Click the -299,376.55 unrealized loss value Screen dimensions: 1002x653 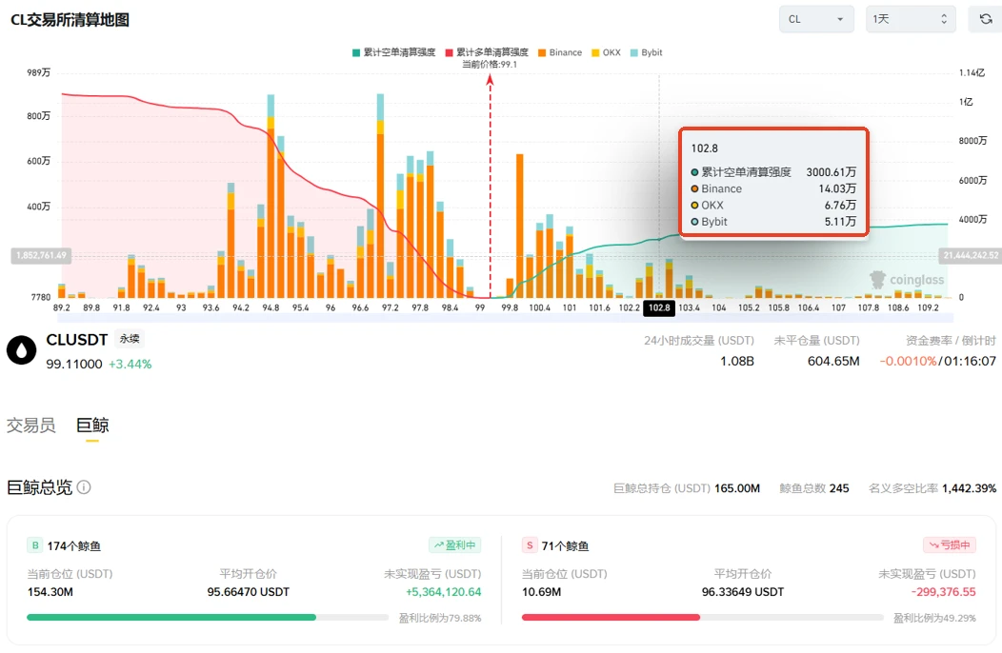click(x=944, y=592)
